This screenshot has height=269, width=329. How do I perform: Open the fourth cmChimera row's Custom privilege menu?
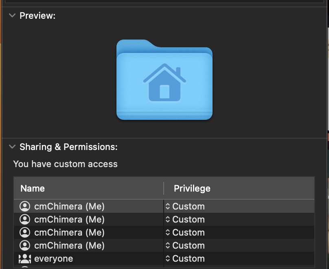[185, 245]
